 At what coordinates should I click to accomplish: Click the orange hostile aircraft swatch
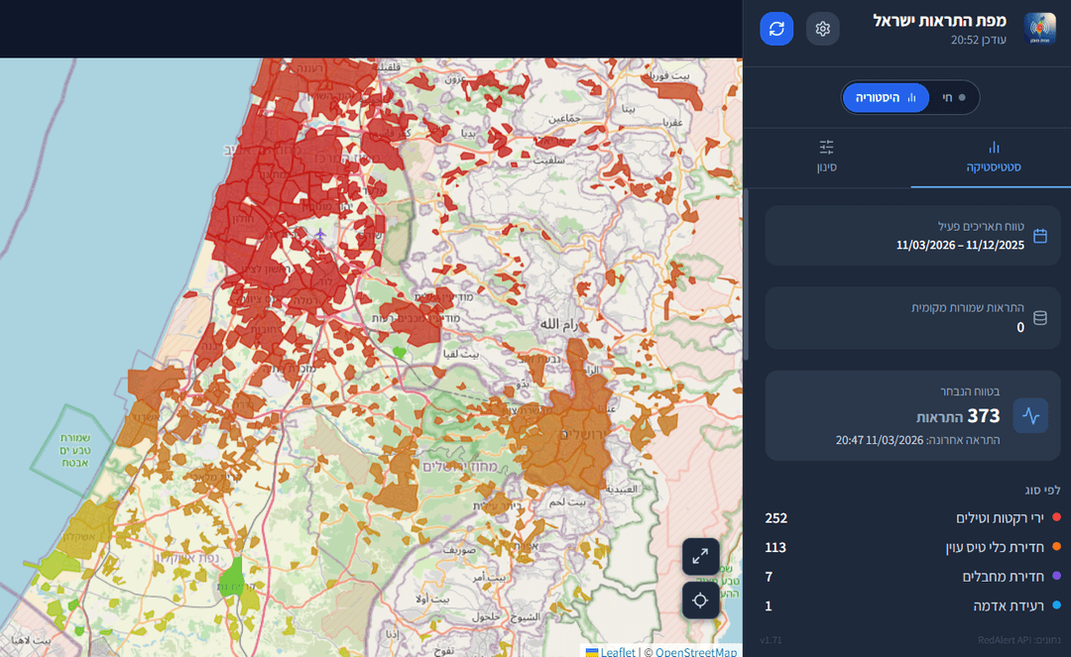(1056, 547)
